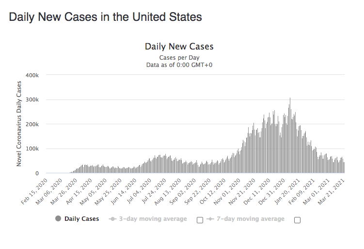Viewport: 364px width, 249px height.
Task: Click the Daily Cases grey circle legend icon
Action: 59,219
